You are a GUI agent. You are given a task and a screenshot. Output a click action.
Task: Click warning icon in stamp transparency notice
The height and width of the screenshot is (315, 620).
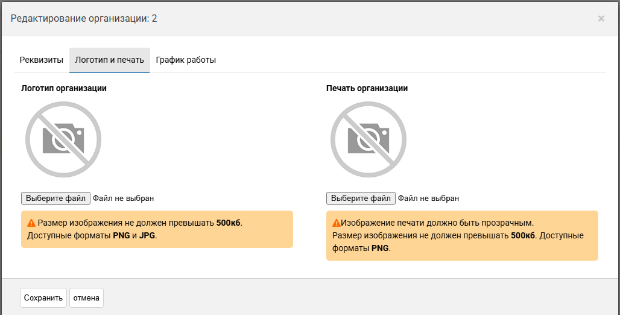[337, 223]
